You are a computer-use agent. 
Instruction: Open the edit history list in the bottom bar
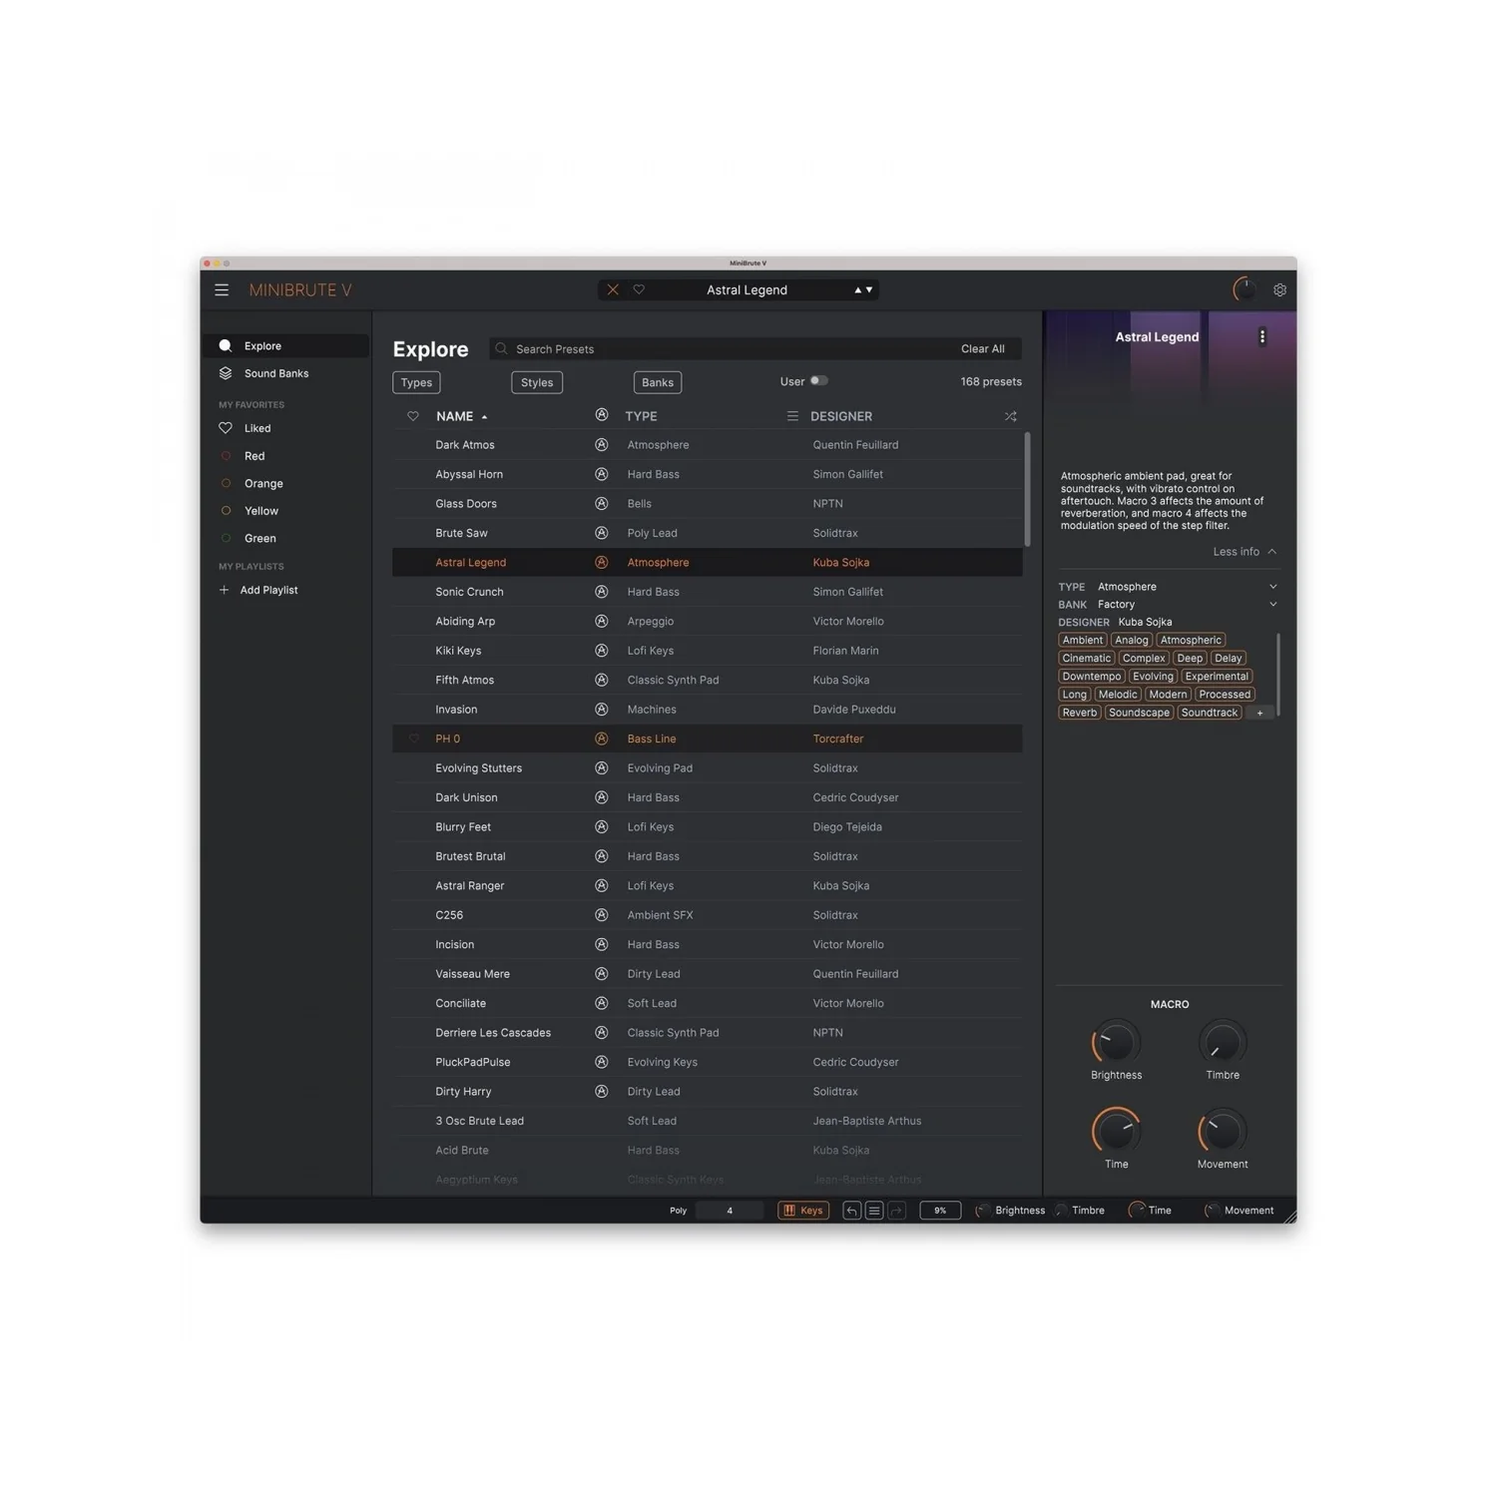(x=874, y=1211)
